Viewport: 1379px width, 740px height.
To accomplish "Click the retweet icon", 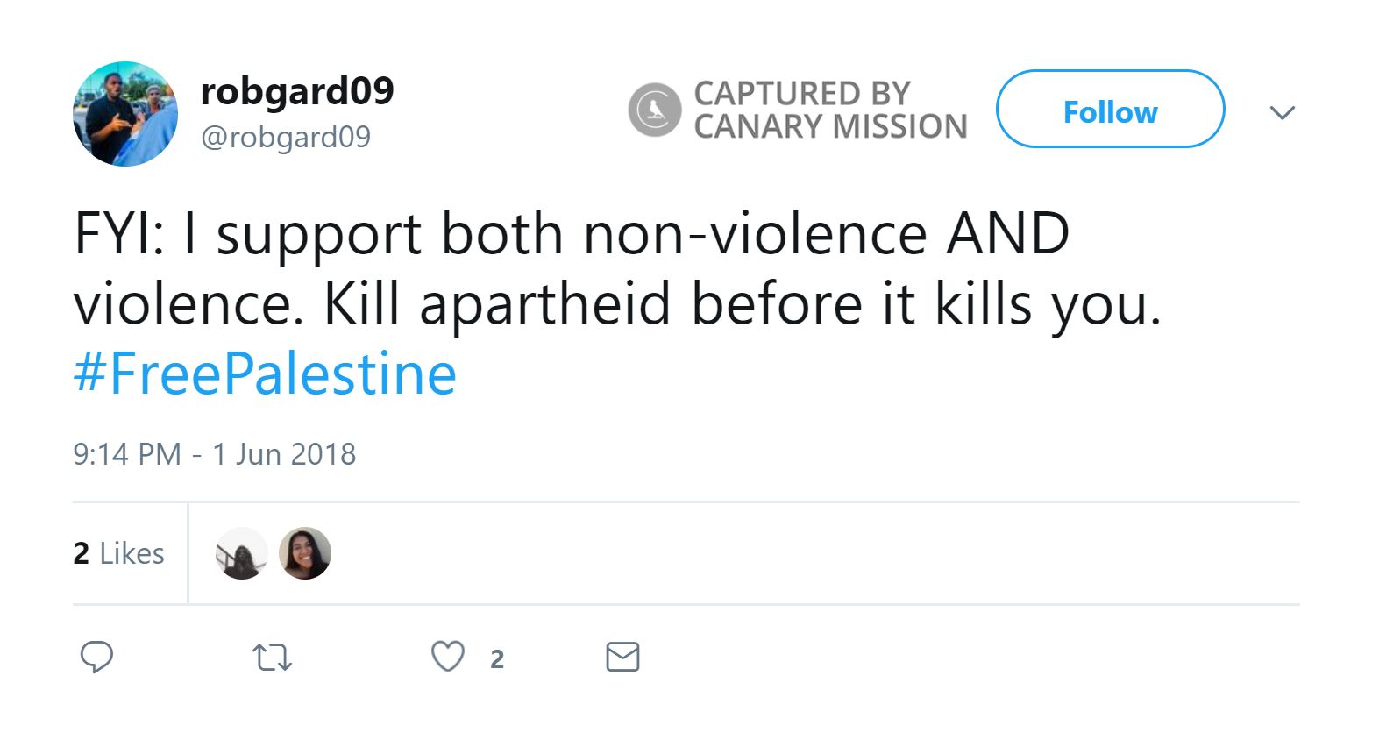I will pos(273,656).
